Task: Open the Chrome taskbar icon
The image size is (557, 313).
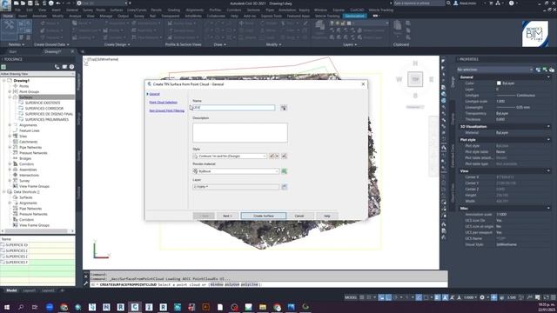Action: click(x=64, y=307)
